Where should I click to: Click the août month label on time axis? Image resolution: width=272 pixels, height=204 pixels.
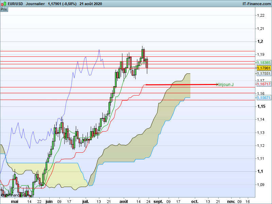tap(124, 201)
